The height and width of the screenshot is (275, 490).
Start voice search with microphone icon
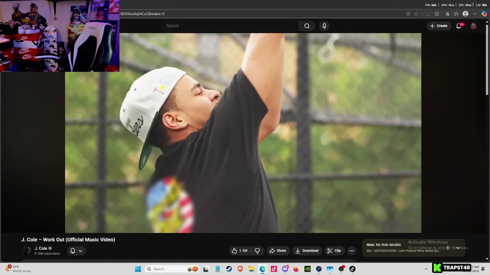coord(324,26)
